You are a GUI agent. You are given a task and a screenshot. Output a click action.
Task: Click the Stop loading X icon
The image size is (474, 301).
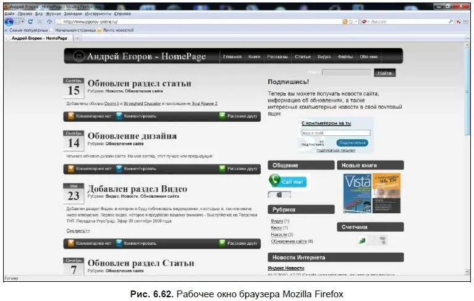click(x=40, y=22)
